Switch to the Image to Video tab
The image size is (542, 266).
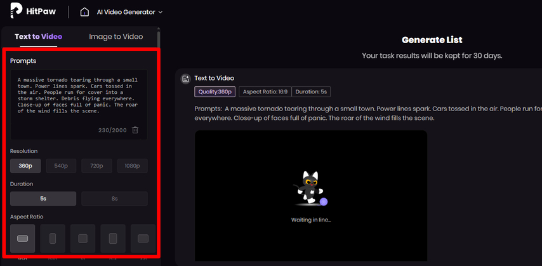[116, 37]
